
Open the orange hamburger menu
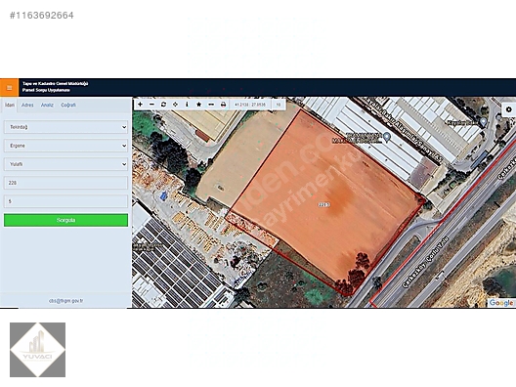pos(9,88)
